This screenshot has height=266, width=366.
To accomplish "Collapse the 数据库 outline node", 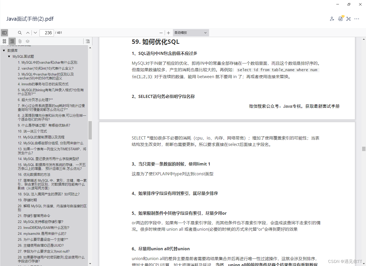I will (x=4, y=51).
